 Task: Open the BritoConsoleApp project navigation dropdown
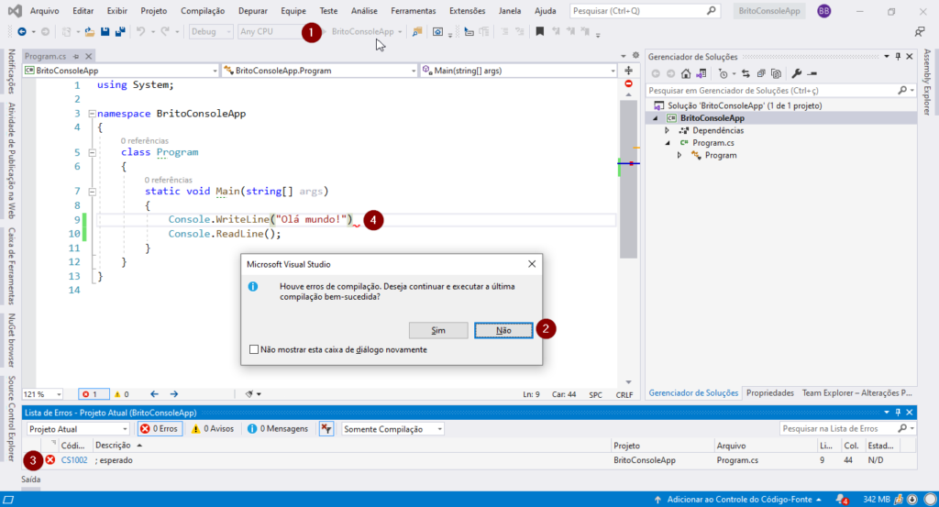(121, 71)
